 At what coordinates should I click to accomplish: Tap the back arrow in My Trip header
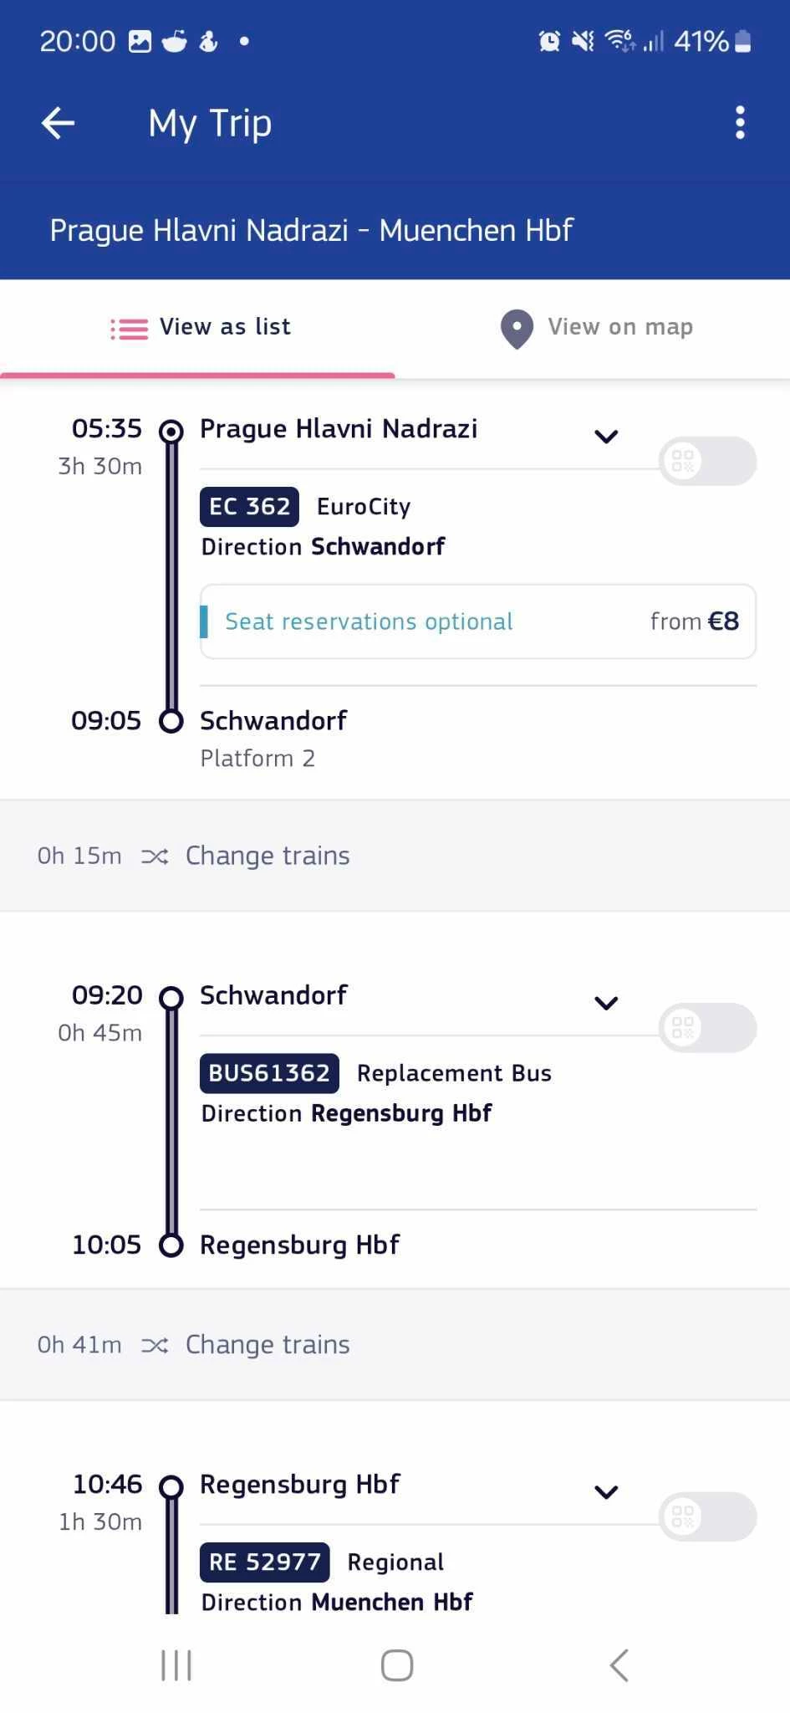point(59,123)
